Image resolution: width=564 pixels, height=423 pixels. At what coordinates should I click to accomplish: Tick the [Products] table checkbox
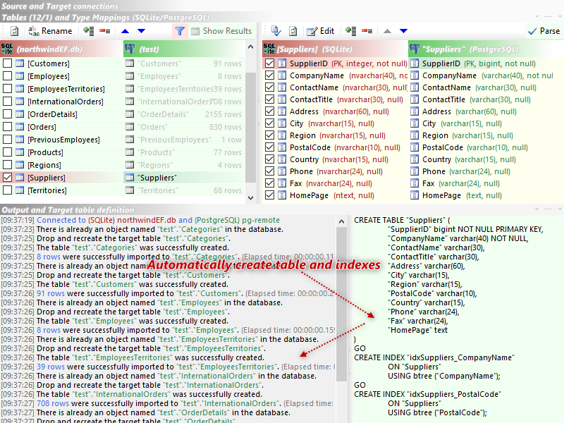[x=7, y=152]
